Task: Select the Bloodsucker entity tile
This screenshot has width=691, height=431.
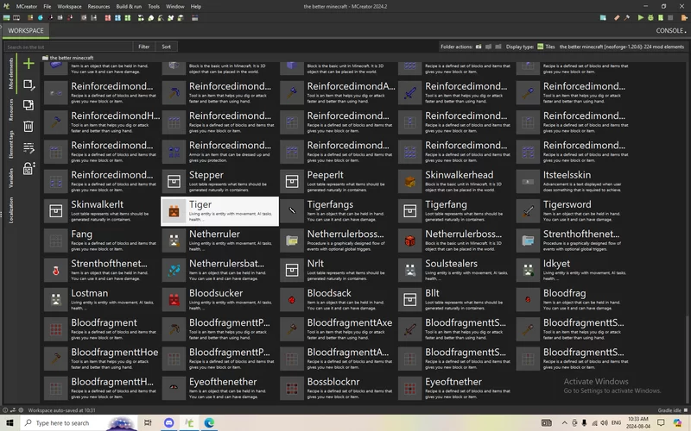Action: point(219,299)
